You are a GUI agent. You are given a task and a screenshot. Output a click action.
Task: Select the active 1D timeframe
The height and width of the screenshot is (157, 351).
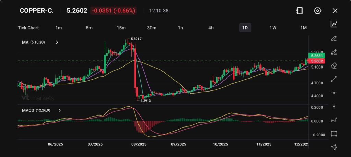tap(245, 28)
